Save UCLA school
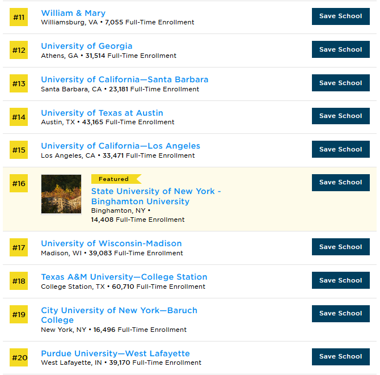 (x=340, y=149)
